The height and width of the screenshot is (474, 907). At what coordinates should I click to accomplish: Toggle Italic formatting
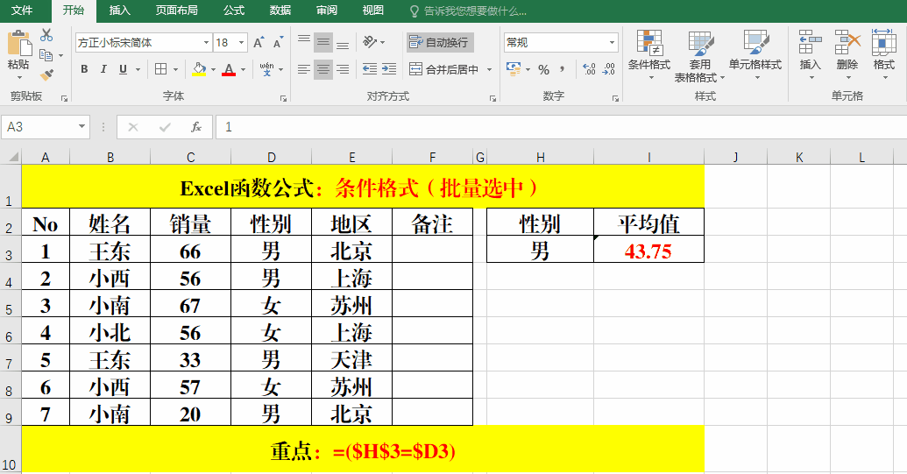pyautogui.click(x=103, y=69)
